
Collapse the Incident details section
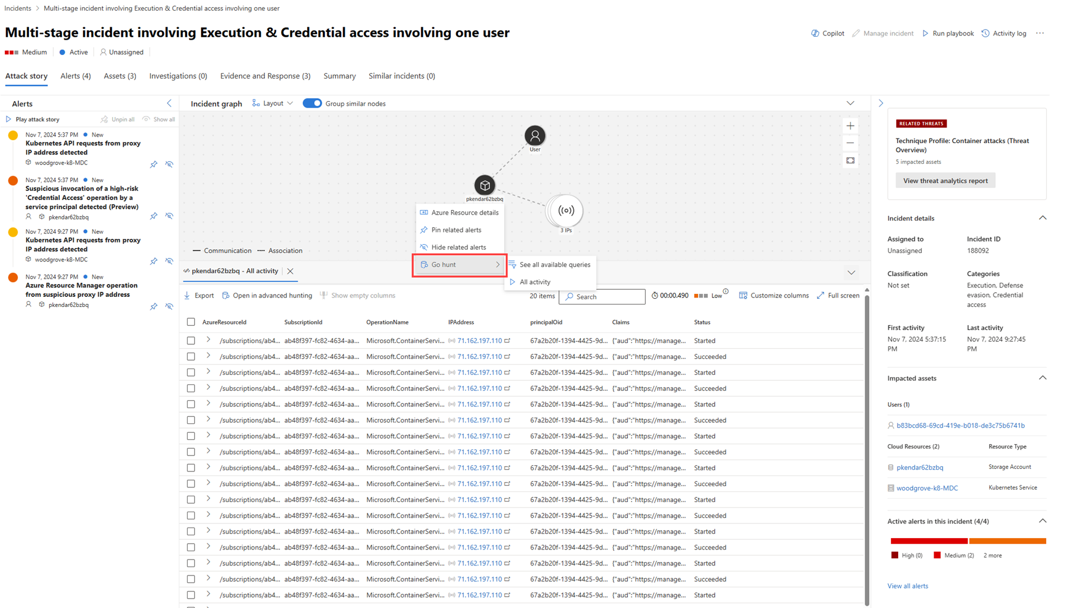pyautogui.click(x=1043, y=218)
